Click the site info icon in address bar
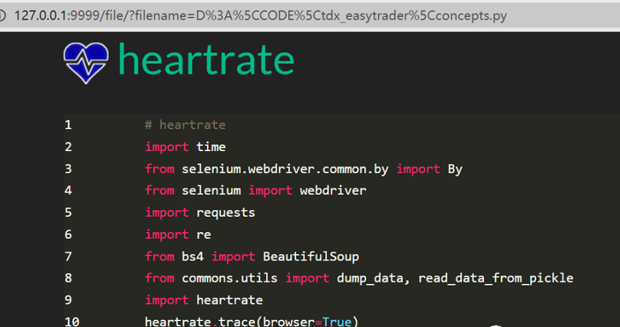This screenshot has height=327, width=620. pyautogui.click(x=2, y=16)
